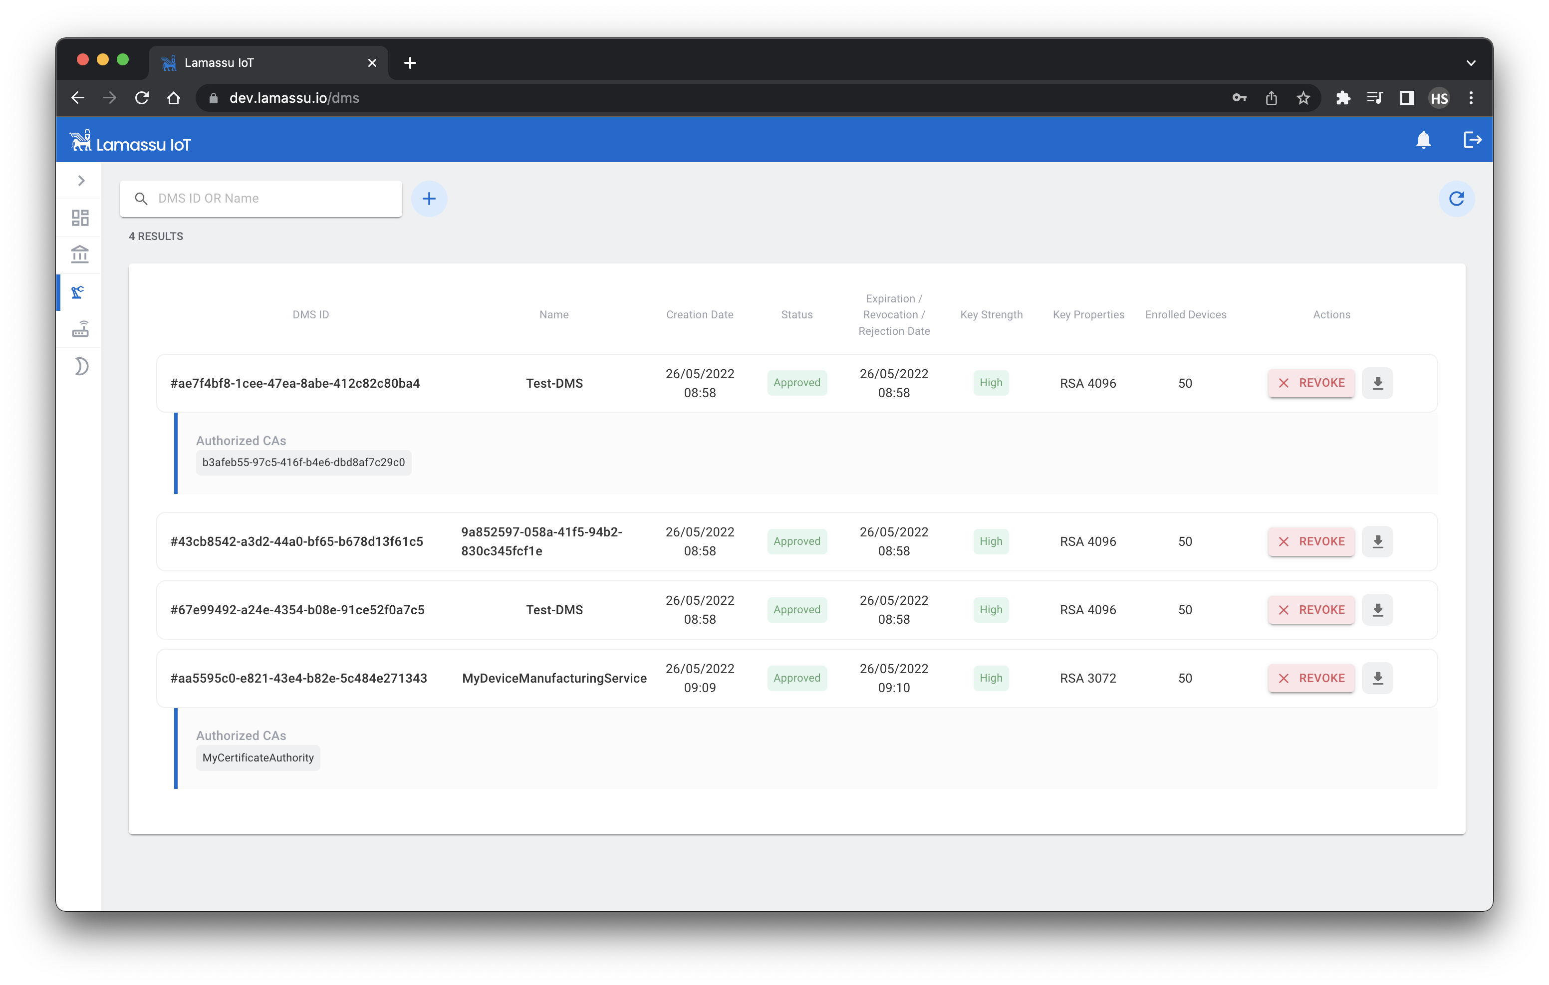Viewport: 1549px width, 985px height.
Task: Click Approved status of MyDeviceManufacturingService row
Action: click(x=797, y=678)
